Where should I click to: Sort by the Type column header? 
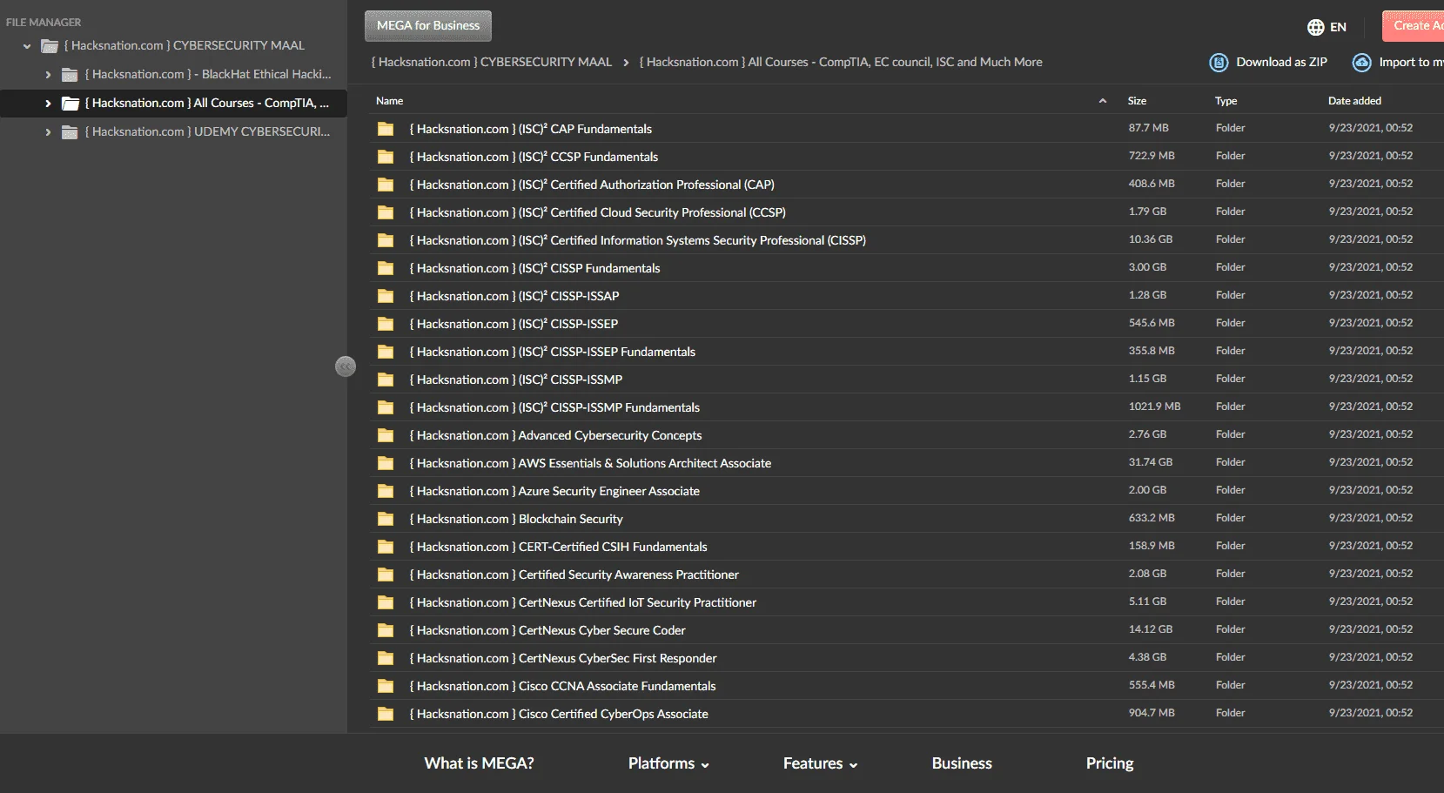tap(1226, 101)
